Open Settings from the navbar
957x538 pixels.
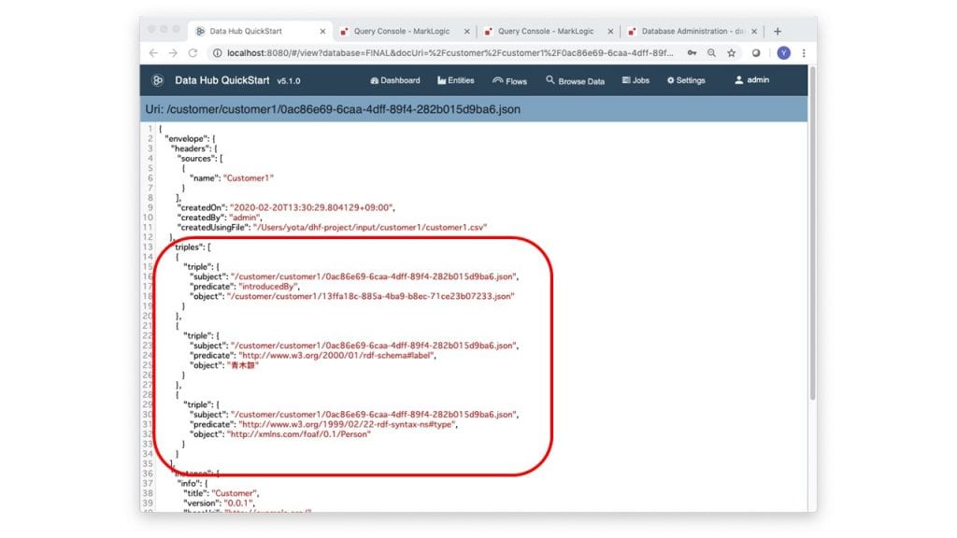[686, 80]
